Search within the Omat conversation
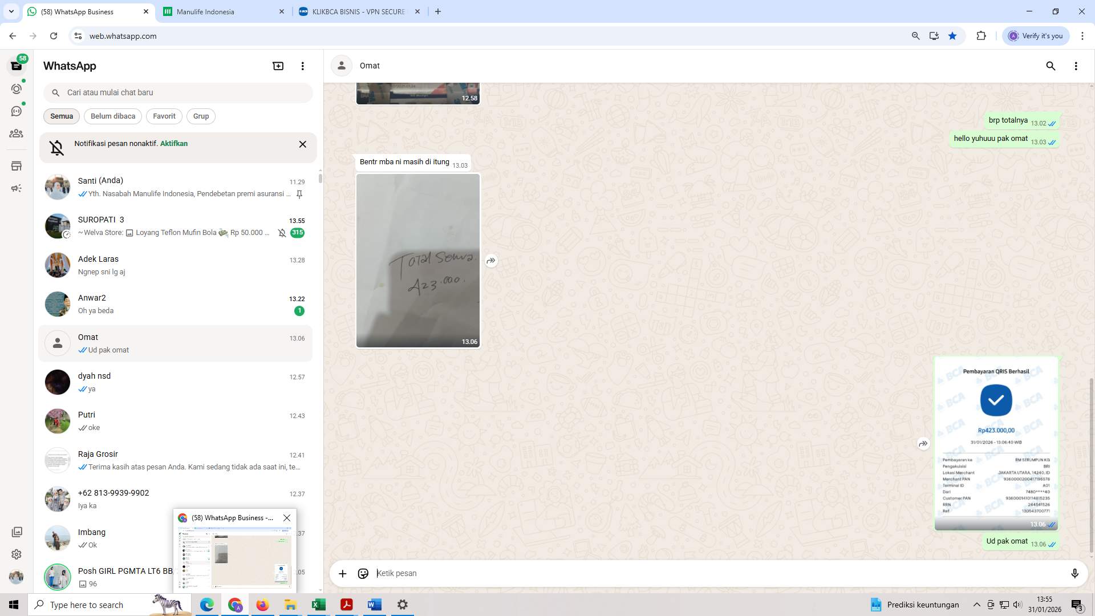The image size is (1095, 616). (x=1051, y=66)
